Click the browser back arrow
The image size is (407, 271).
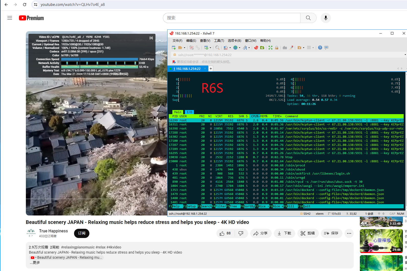(x=6, y=5)
